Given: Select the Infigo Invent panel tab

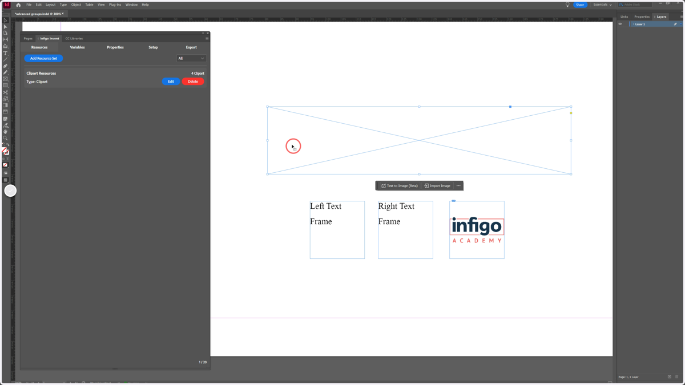Looking at the screenshot, I should click(x=49, y=38).
